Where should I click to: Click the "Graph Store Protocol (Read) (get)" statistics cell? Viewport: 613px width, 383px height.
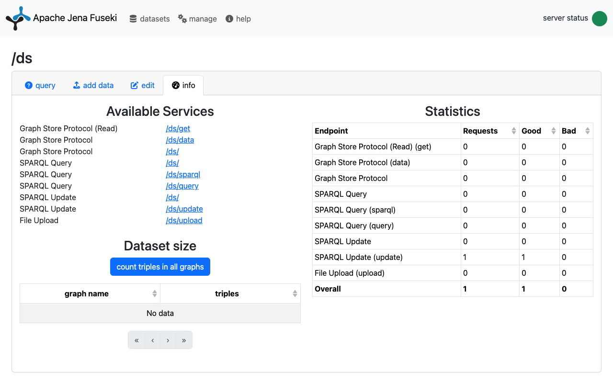pos(386,146)
